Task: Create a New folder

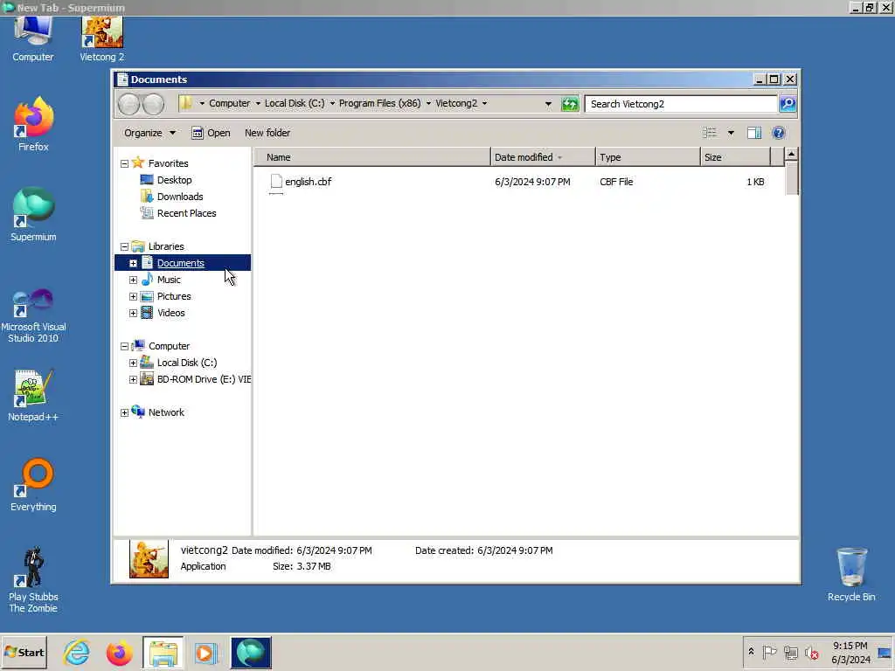Action: point(267,133)
